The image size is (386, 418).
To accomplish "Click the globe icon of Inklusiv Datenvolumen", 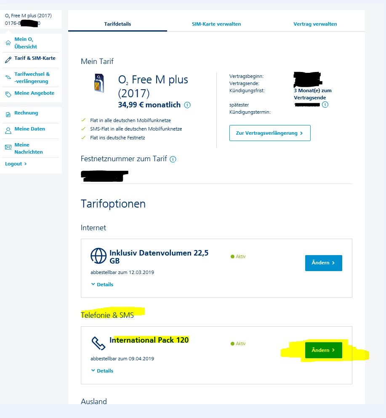I will click(98, 256).
